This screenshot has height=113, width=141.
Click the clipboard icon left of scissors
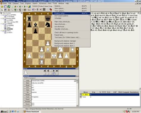[37, 10]
